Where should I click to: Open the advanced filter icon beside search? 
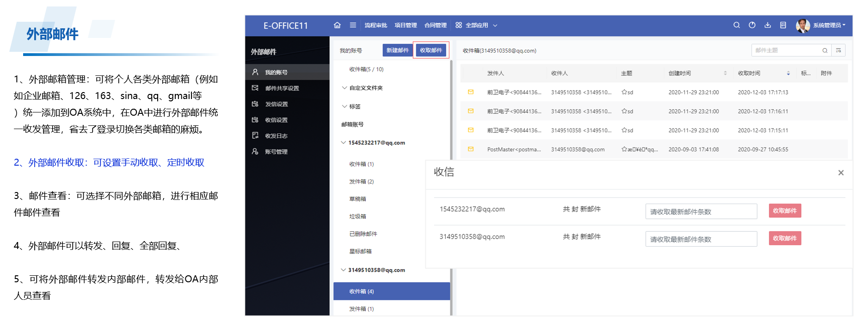point(838,50)
